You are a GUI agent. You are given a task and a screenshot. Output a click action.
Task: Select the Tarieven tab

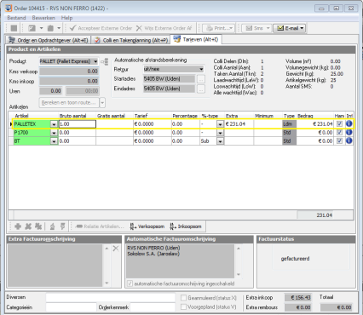click(196, 39)
